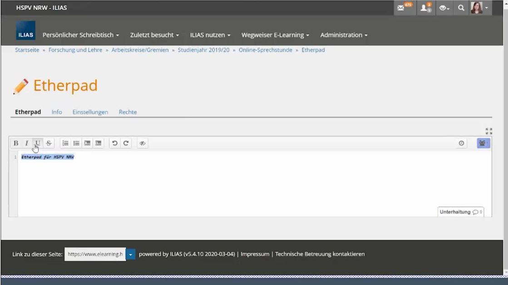
Task: Click the text line 'Etherpad für HSPV NRW'
Action: point(48,157)
